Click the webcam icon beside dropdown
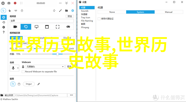This screenshot has width=186, height=102. [x=23, y=67]
